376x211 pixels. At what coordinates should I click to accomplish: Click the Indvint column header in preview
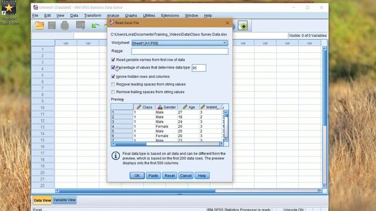point(211,107)
